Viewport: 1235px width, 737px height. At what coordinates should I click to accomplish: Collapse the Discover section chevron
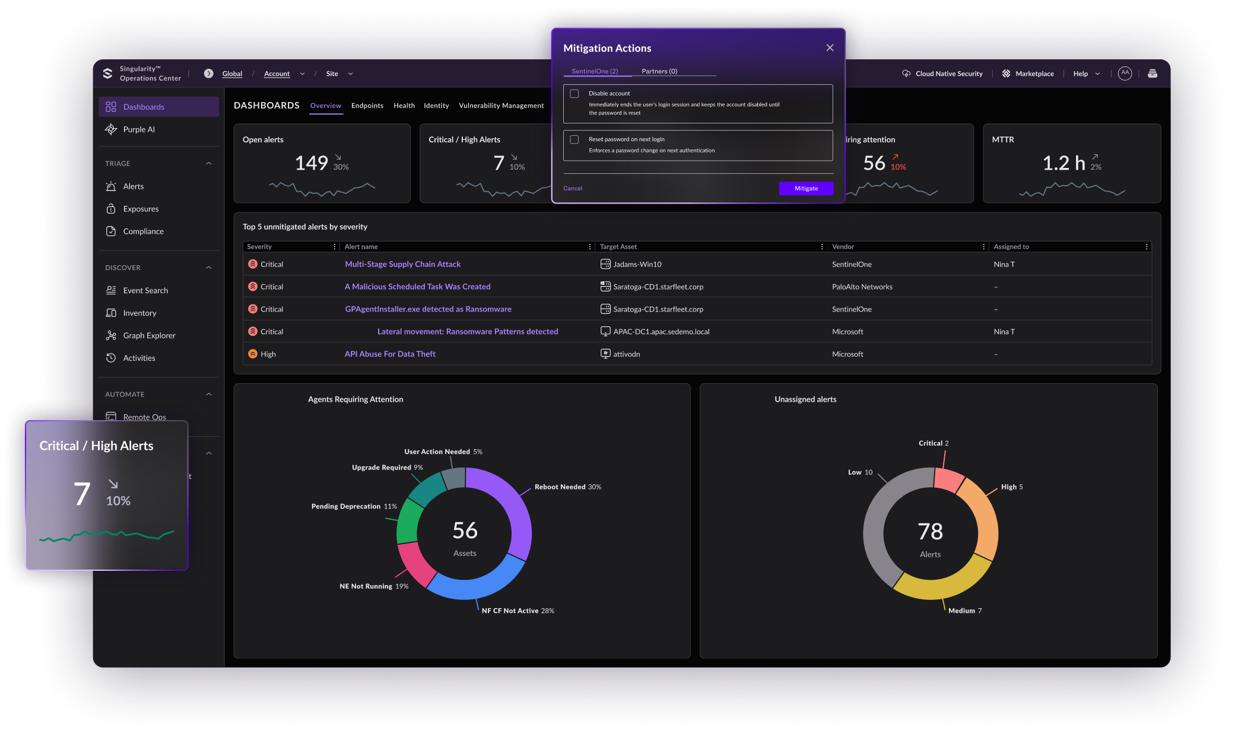point(209,268)
